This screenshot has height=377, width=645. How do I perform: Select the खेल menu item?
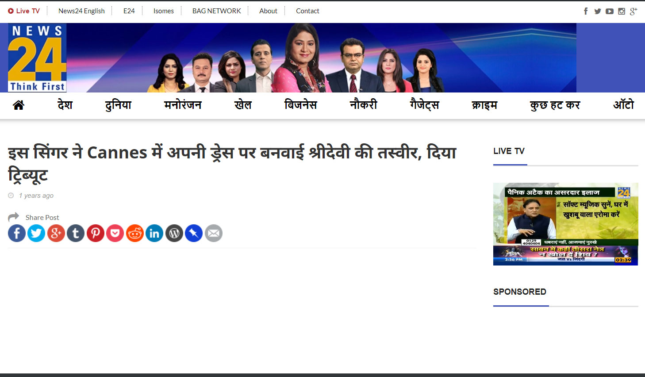point(243,105)
